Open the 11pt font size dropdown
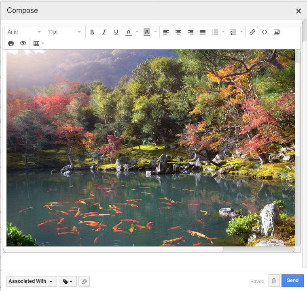 [x=64, y=32]
